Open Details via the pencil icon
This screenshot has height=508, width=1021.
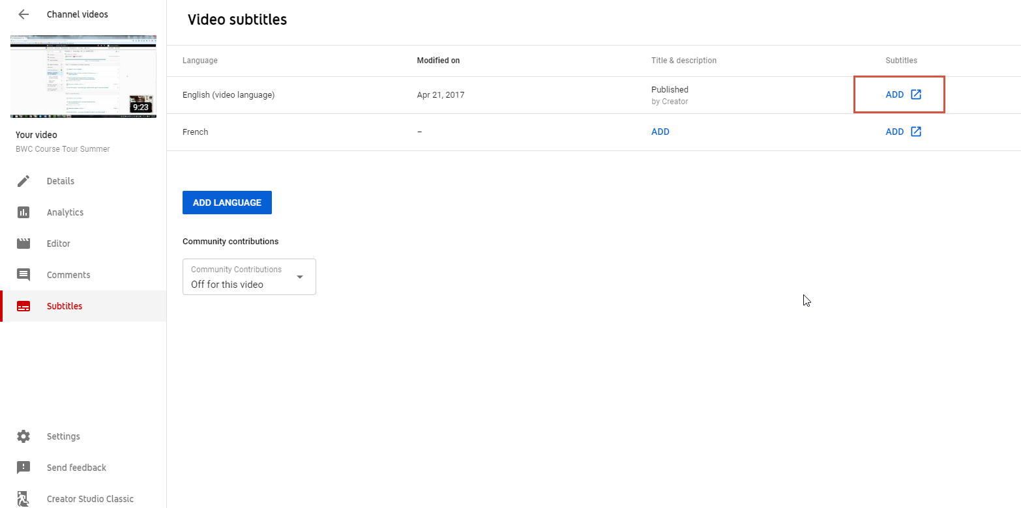coord(23,181)
